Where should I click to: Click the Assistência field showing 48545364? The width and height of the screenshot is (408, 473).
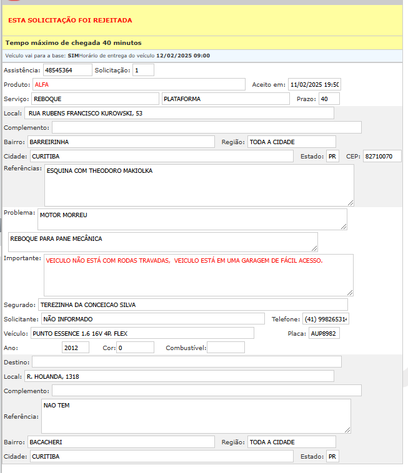pyautogui.click(x=67, y=71)
